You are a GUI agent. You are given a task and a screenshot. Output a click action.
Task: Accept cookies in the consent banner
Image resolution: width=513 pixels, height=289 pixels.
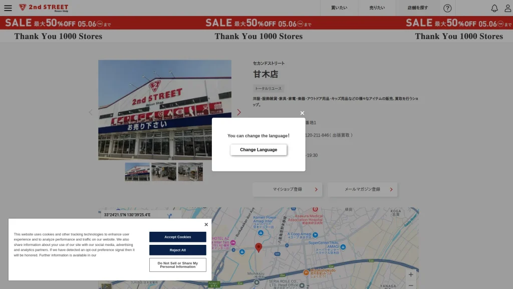177,237
